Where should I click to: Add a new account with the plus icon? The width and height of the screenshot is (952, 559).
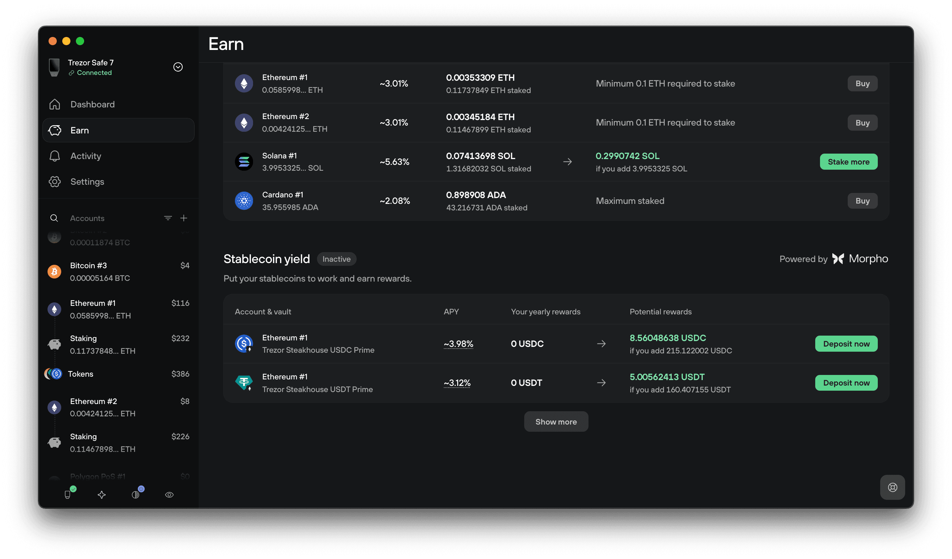click(184, 218)
